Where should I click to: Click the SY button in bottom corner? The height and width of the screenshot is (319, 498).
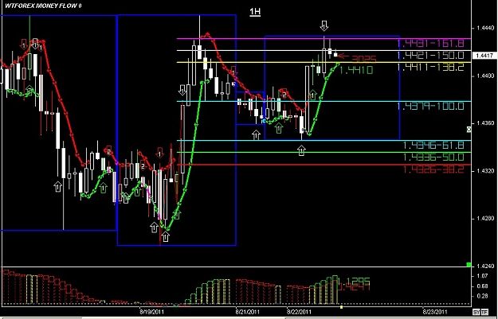(x=476, y=311)
